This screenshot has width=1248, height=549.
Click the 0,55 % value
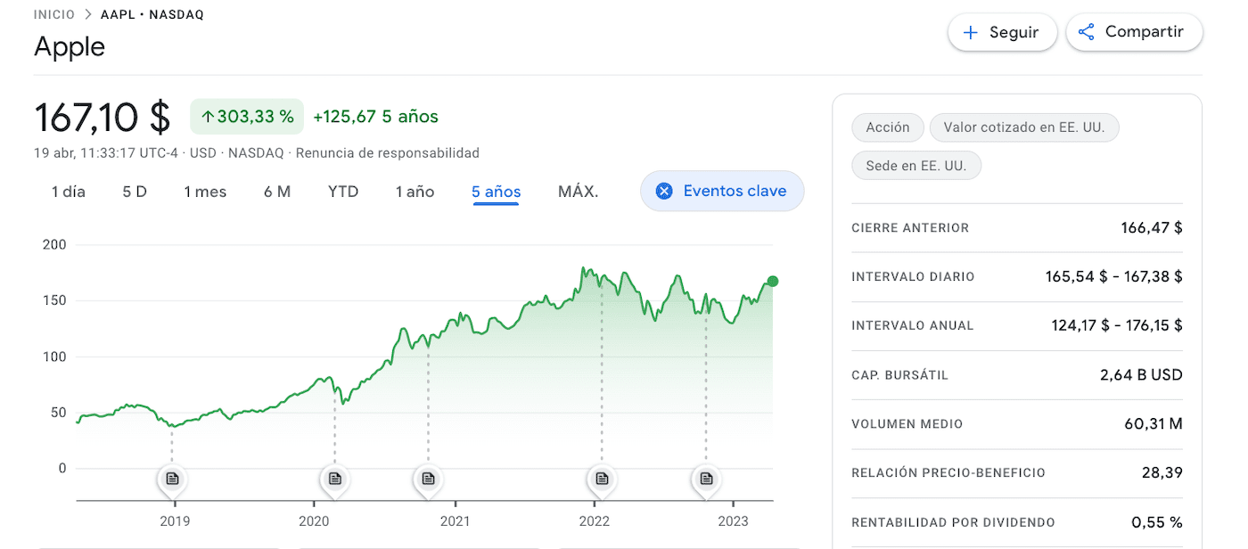pos(1157,522)
